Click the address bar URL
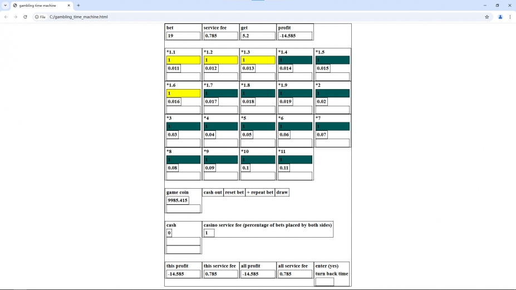The image size is (516, 290). (x=78, y=17)
